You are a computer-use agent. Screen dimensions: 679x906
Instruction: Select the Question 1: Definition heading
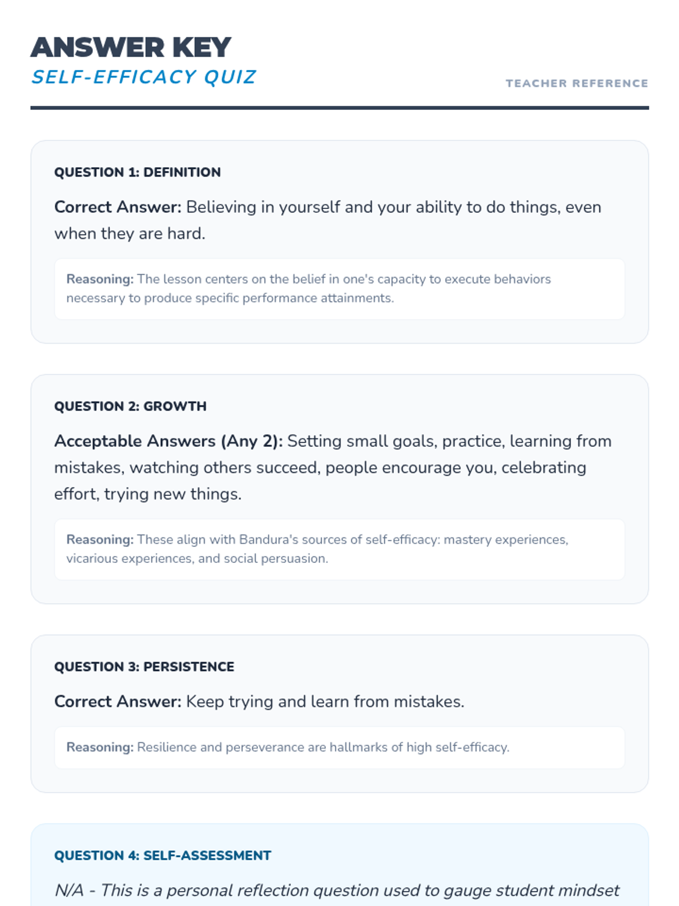(x=137, y=172)
